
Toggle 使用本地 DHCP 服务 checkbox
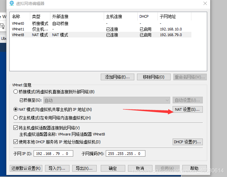click(x=15, y=142)
